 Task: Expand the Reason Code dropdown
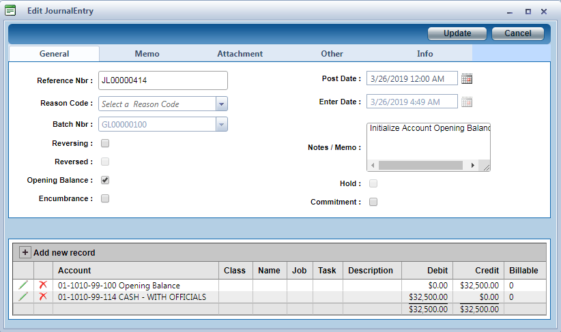click(221, 104)
